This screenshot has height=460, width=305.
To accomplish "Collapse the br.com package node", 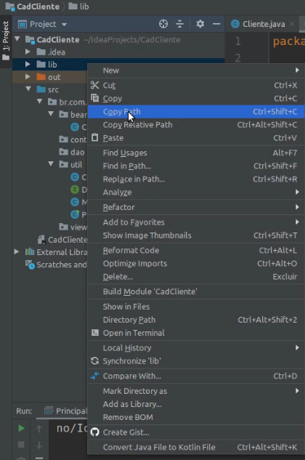I will pyautogui.click(x=40, y=102).
